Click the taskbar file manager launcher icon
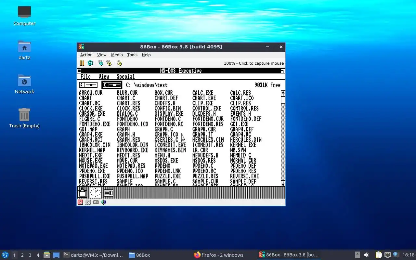 (47, 255)
